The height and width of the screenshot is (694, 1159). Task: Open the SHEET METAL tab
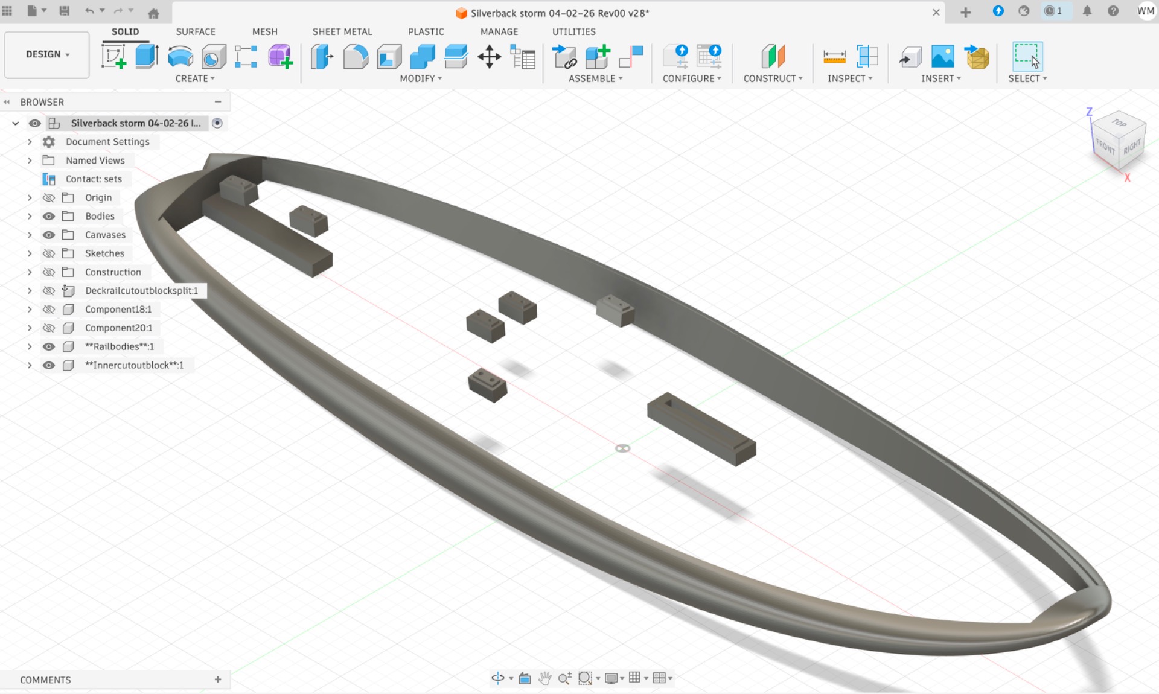(342, 31)
